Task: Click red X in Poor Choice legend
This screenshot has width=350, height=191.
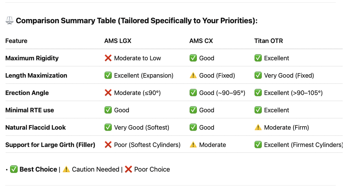Action: coord(128,170)
